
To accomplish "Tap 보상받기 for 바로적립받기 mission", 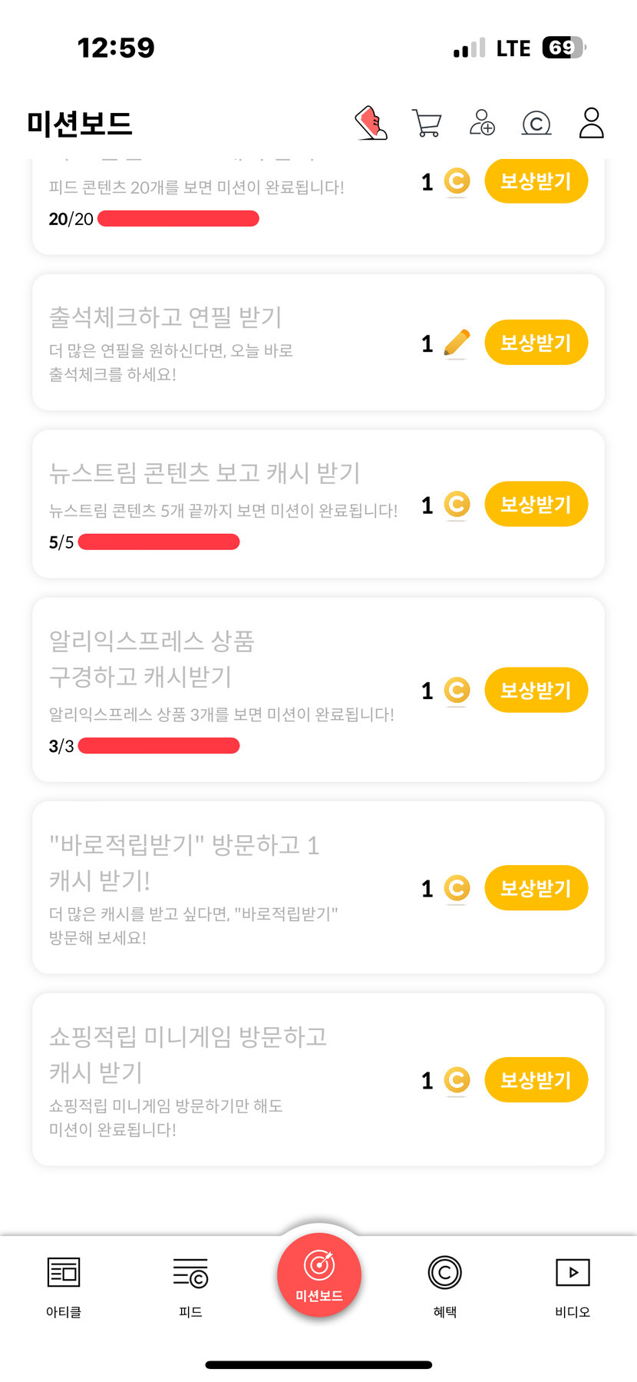I will click(536, 888).
